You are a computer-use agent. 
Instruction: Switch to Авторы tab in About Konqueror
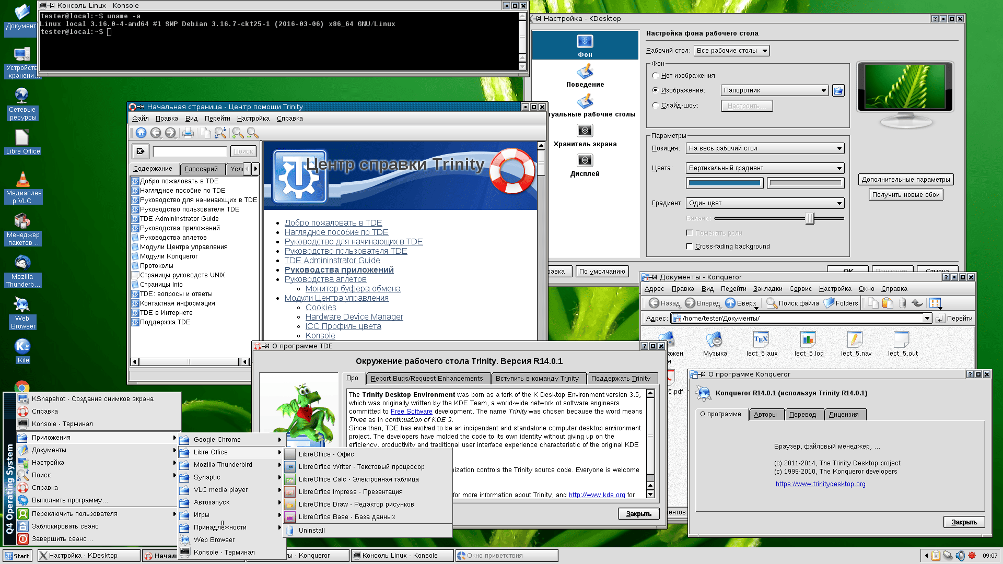[x=765, y=415]
